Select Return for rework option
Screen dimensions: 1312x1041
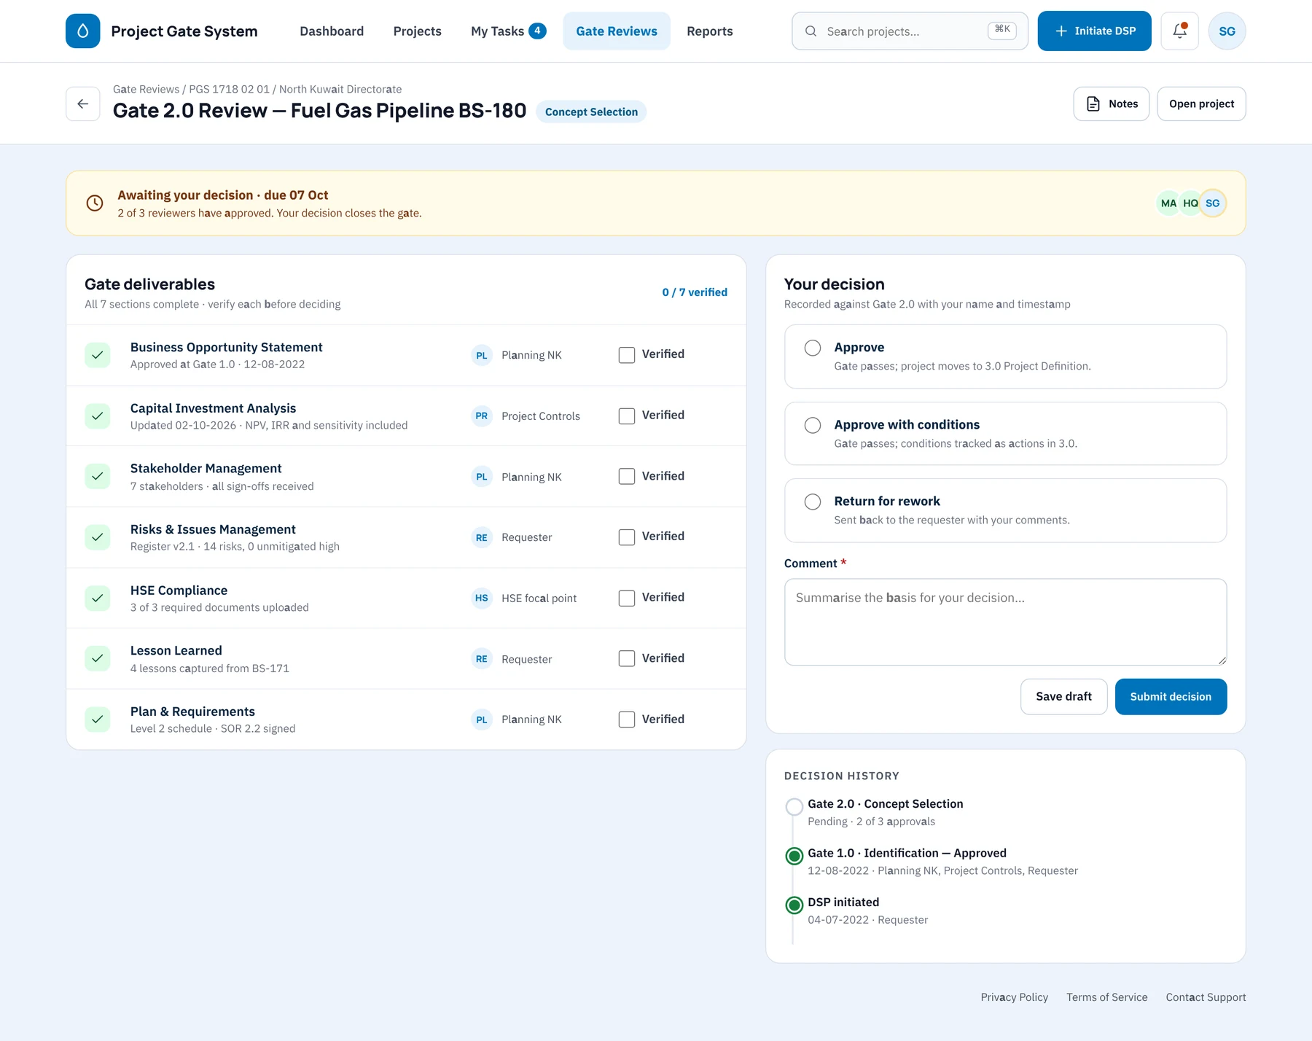pos(1005,510)
